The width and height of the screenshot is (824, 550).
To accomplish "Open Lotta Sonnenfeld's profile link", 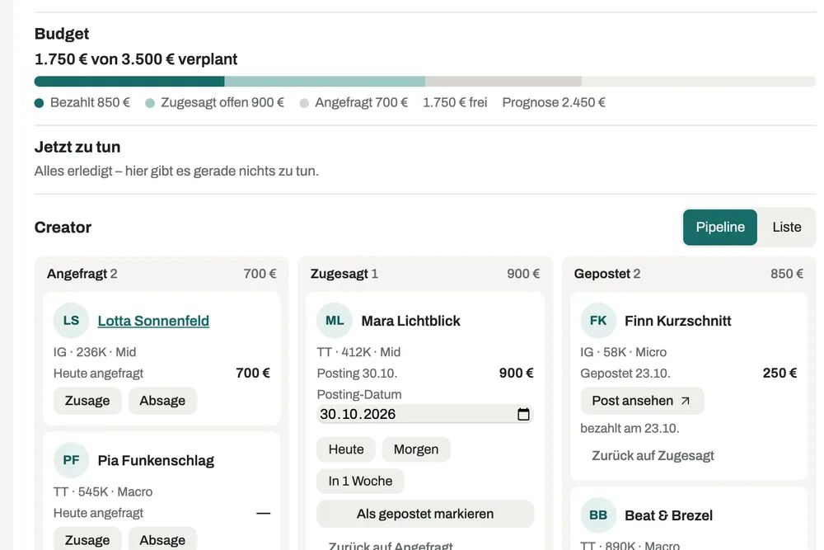I will click(x=153, y=321).
